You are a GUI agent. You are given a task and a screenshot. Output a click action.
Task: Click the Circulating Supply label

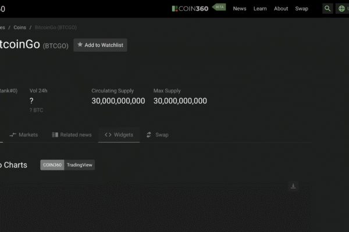point(113,91)
